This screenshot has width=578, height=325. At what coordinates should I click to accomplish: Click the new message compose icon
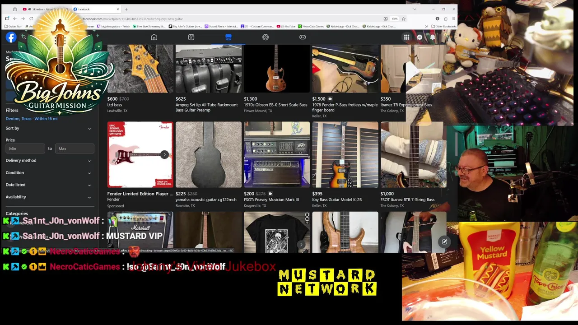tap(444, 242)
